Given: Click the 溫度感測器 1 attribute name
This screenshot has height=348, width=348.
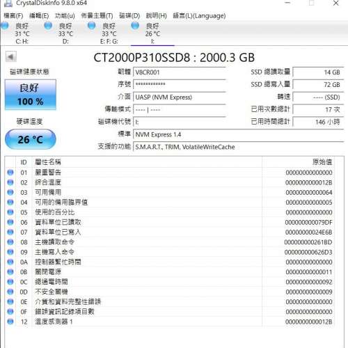Looking at the screenshot, I should tap(54, 322).
